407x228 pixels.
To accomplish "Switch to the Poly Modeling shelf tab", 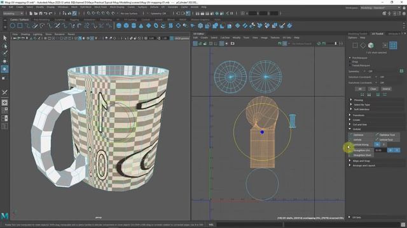I will [41, 20].
